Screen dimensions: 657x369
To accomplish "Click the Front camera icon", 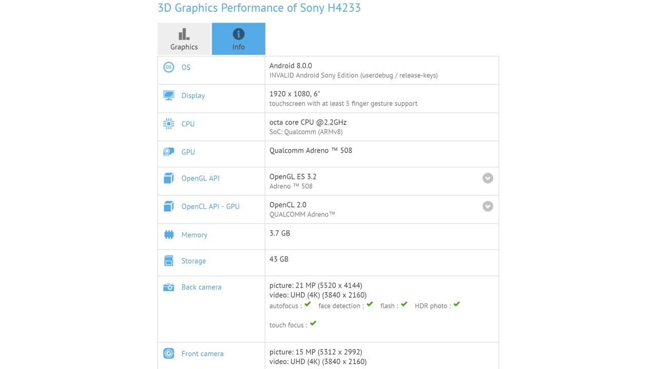I will point(168,354).
